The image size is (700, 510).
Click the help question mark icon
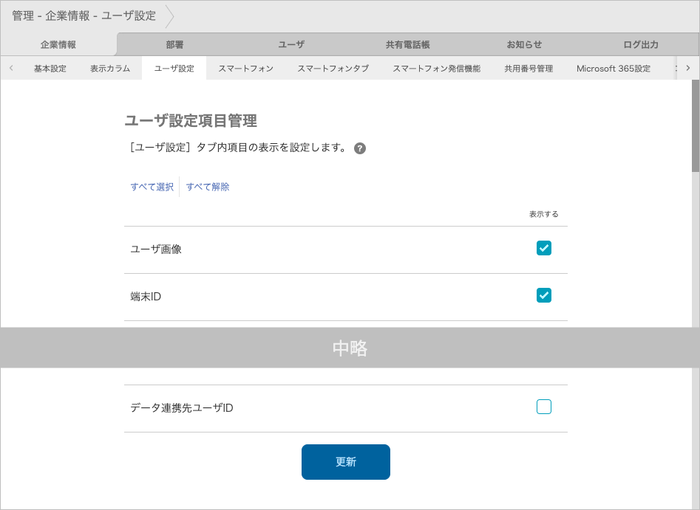coord(360,148)
